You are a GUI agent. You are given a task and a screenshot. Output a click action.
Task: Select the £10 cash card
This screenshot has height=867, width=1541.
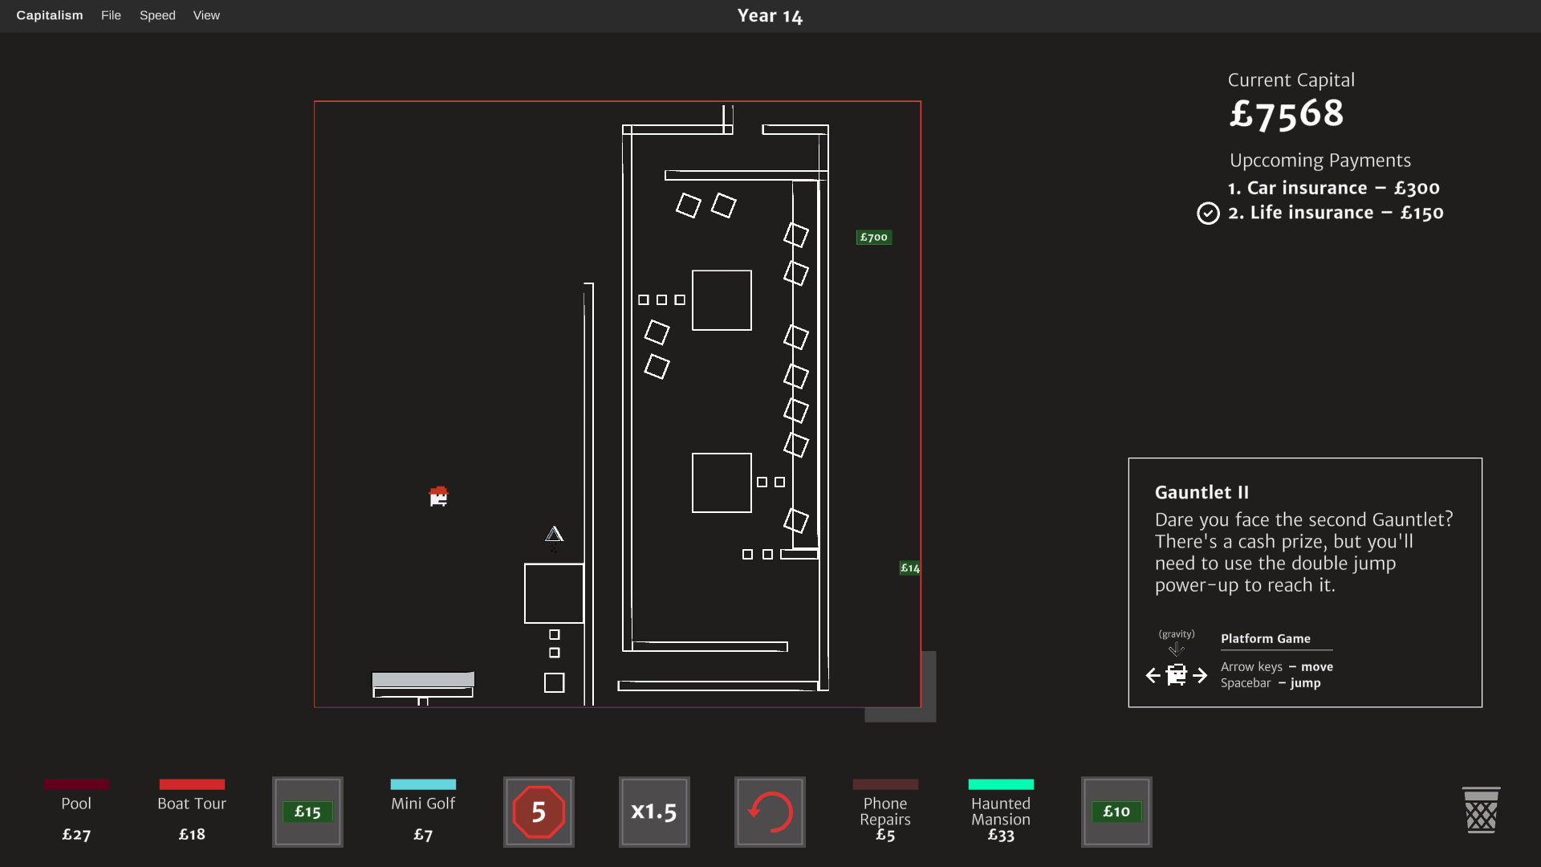pos(1116,812)
